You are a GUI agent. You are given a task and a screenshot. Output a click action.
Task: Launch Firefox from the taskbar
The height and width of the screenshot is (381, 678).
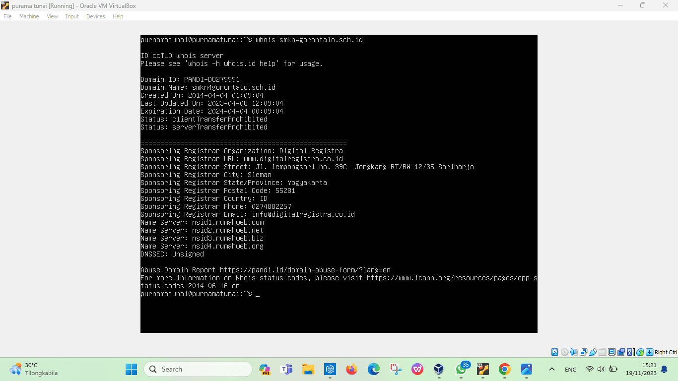[352, 369]
